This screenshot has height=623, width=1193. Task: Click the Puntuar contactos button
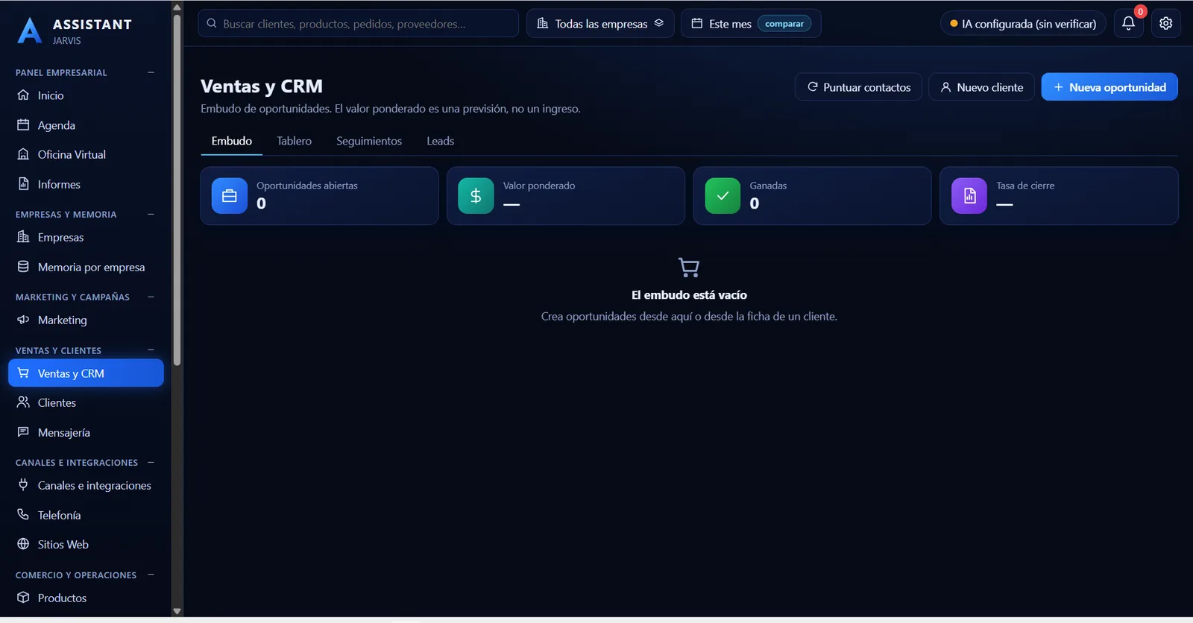click(x=858, y=87)
